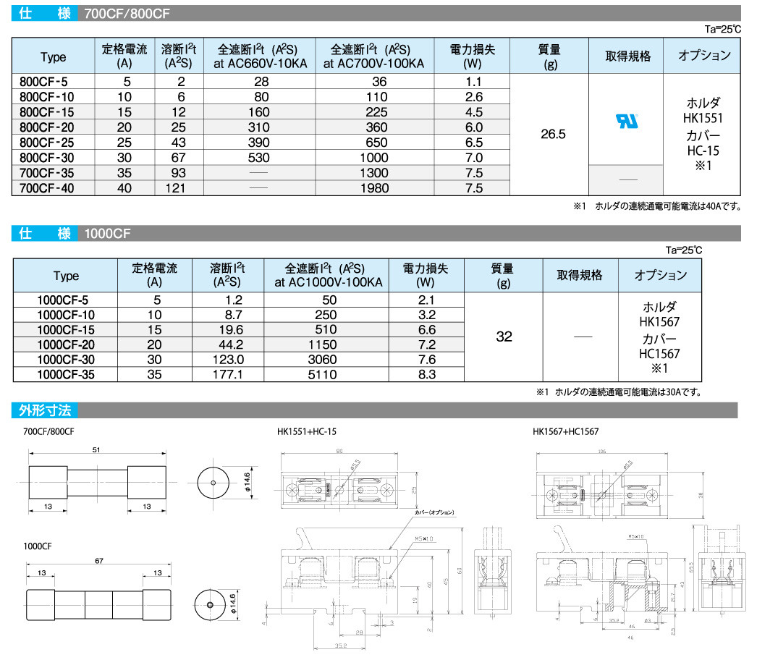Select the 177.1 melting I²t value

tap(228, 375)
